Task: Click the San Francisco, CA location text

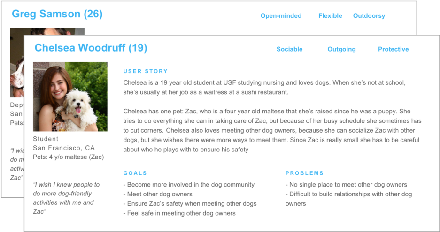Action: [63, 148]
